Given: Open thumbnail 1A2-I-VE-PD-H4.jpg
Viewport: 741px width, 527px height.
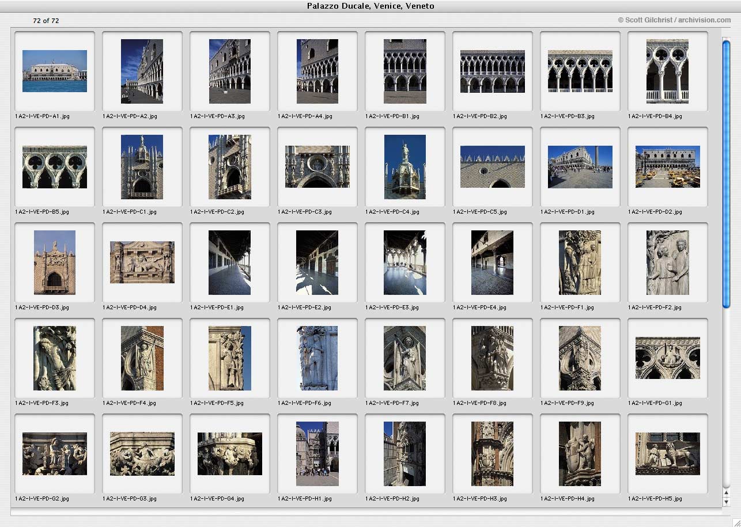Looking at the screenshot, I should click(x=580, y=454).
